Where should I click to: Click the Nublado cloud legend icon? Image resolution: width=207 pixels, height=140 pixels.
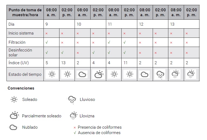pos(13,127)
